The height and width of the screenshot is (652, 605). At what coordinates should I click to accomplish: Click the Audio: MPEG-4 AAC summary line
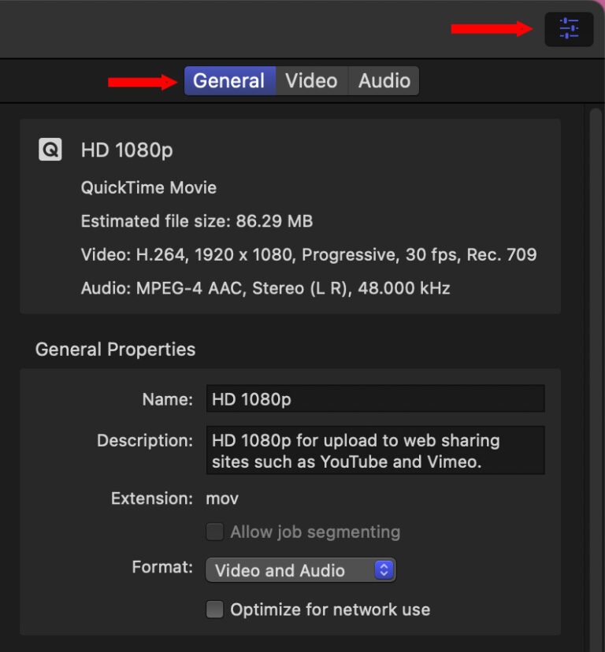tap(265, 288)
